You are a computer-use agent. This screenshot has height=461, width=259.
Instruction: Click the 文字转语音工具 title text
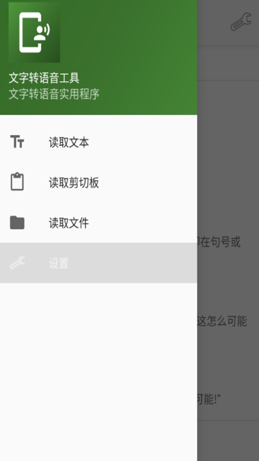[x=44, y=78]
